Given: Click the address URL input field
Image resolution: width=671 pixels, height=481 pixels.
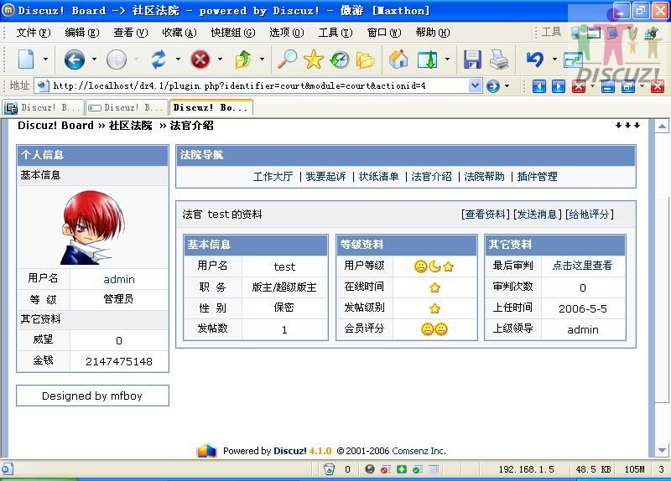Looking at the screenshot, I should 259,86.
